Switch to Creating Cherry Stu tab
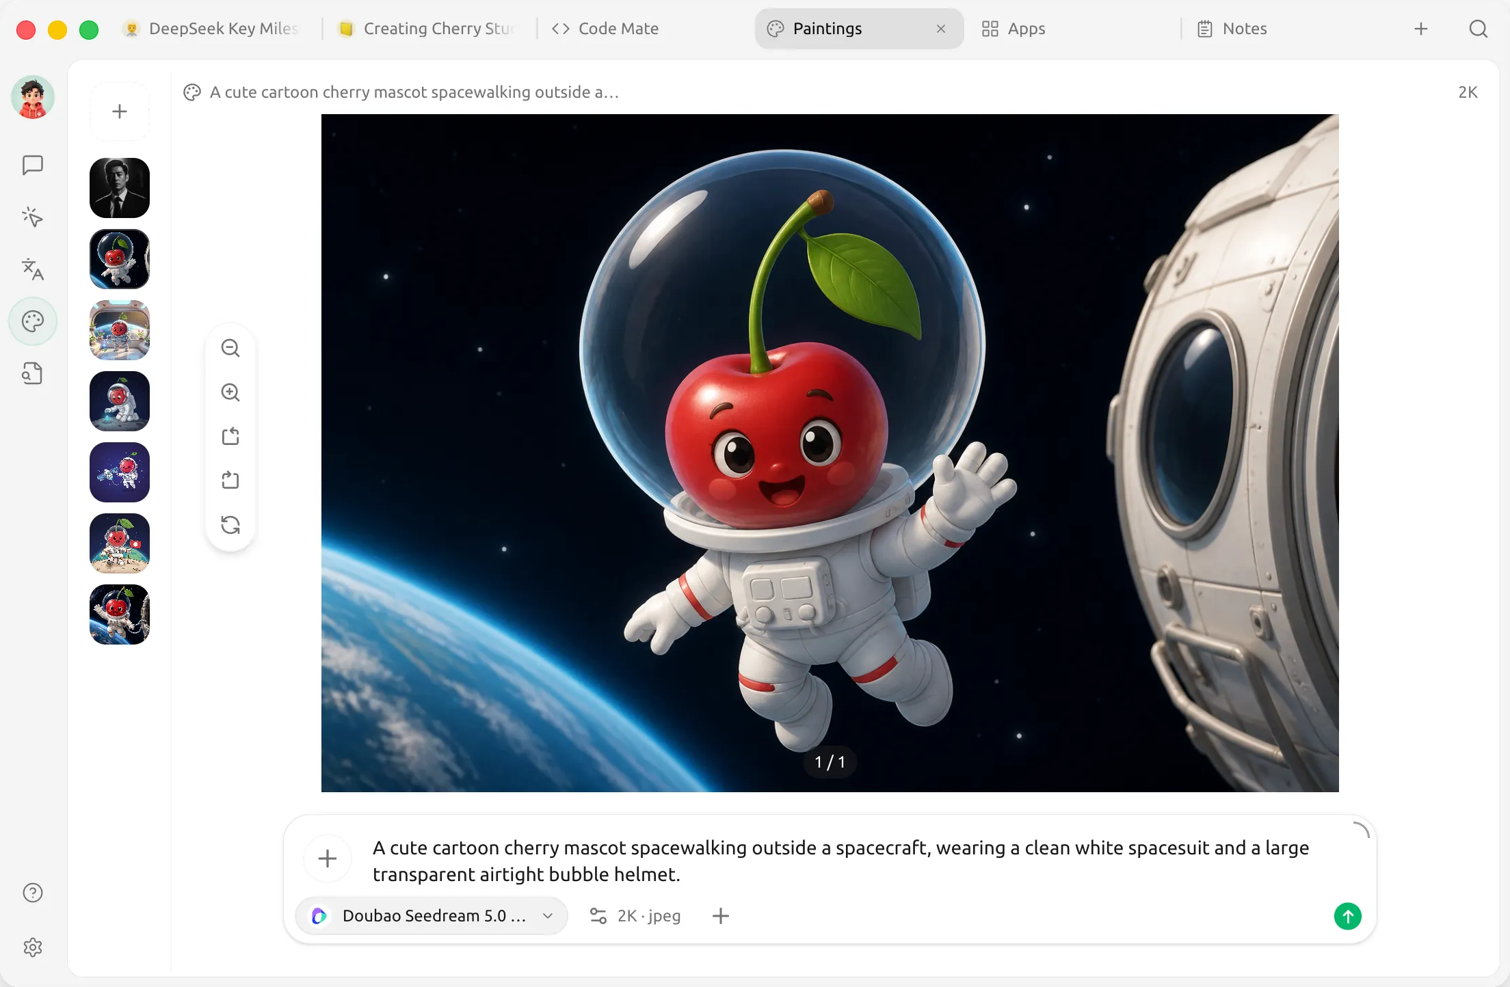The height and width of the screenshot is (987, 1510). [428, 29]
